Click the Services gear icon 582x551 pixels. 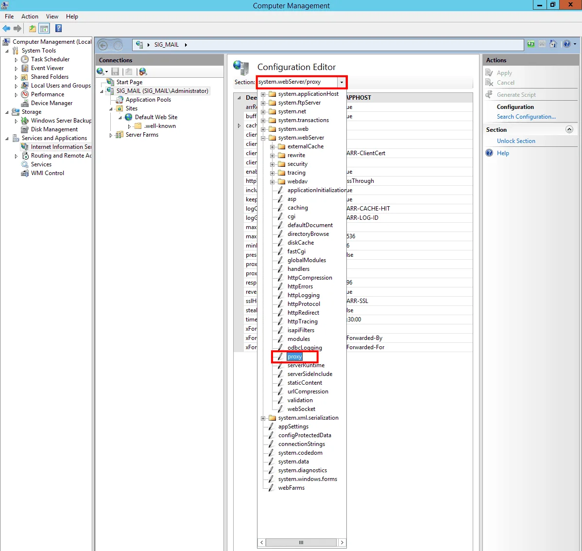[25, 164]
